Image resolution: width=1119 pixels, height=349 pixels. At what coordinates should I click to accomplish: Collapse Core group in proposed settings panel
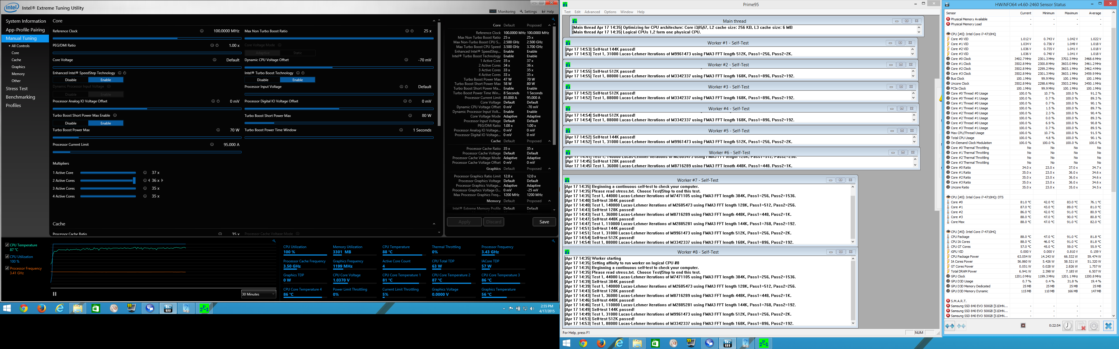pos(549,25)
